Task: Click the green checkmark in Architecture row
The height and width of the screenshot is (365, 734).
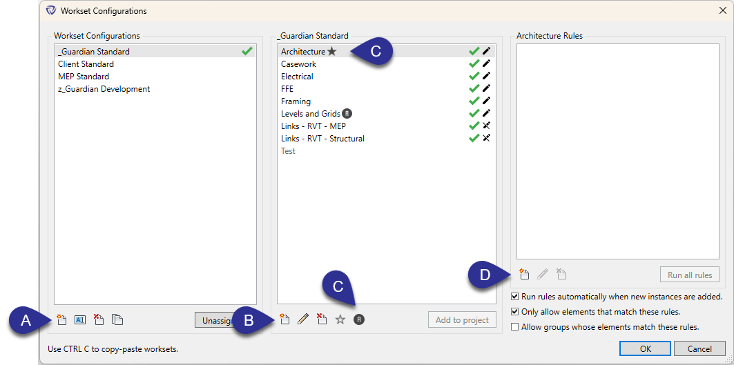Action: pos(474,51)
